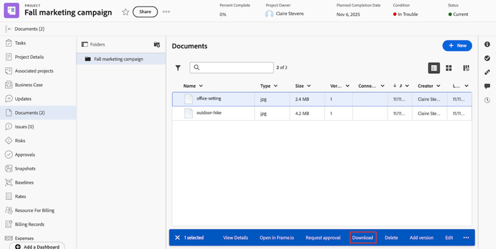Click the office-setting file icon
496x249 pixels.
point(188,99)
